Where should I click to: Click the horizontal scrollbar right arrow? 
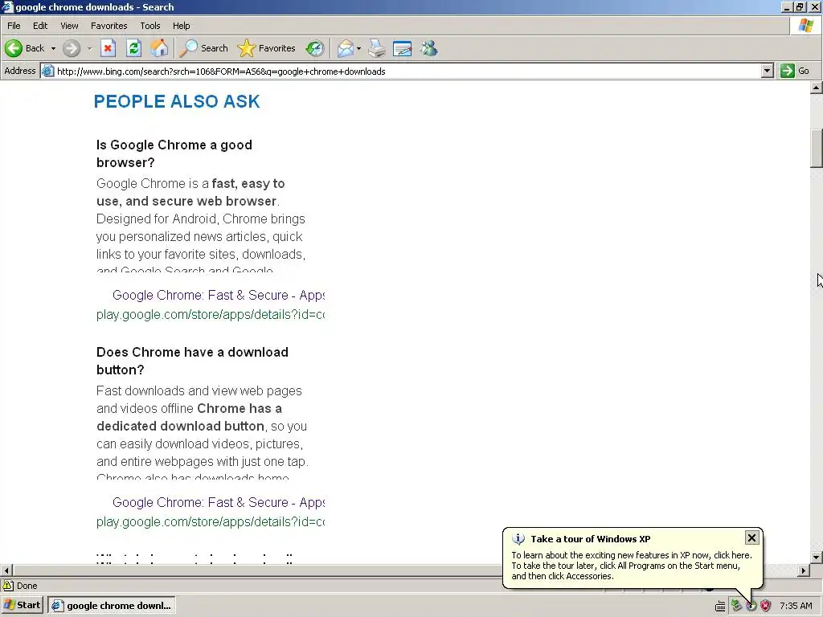tap(804, 570)
